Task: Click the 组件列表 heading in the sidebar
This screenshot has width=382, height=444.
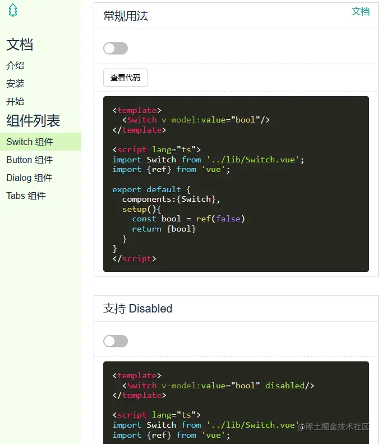Action: click(33, 121)
